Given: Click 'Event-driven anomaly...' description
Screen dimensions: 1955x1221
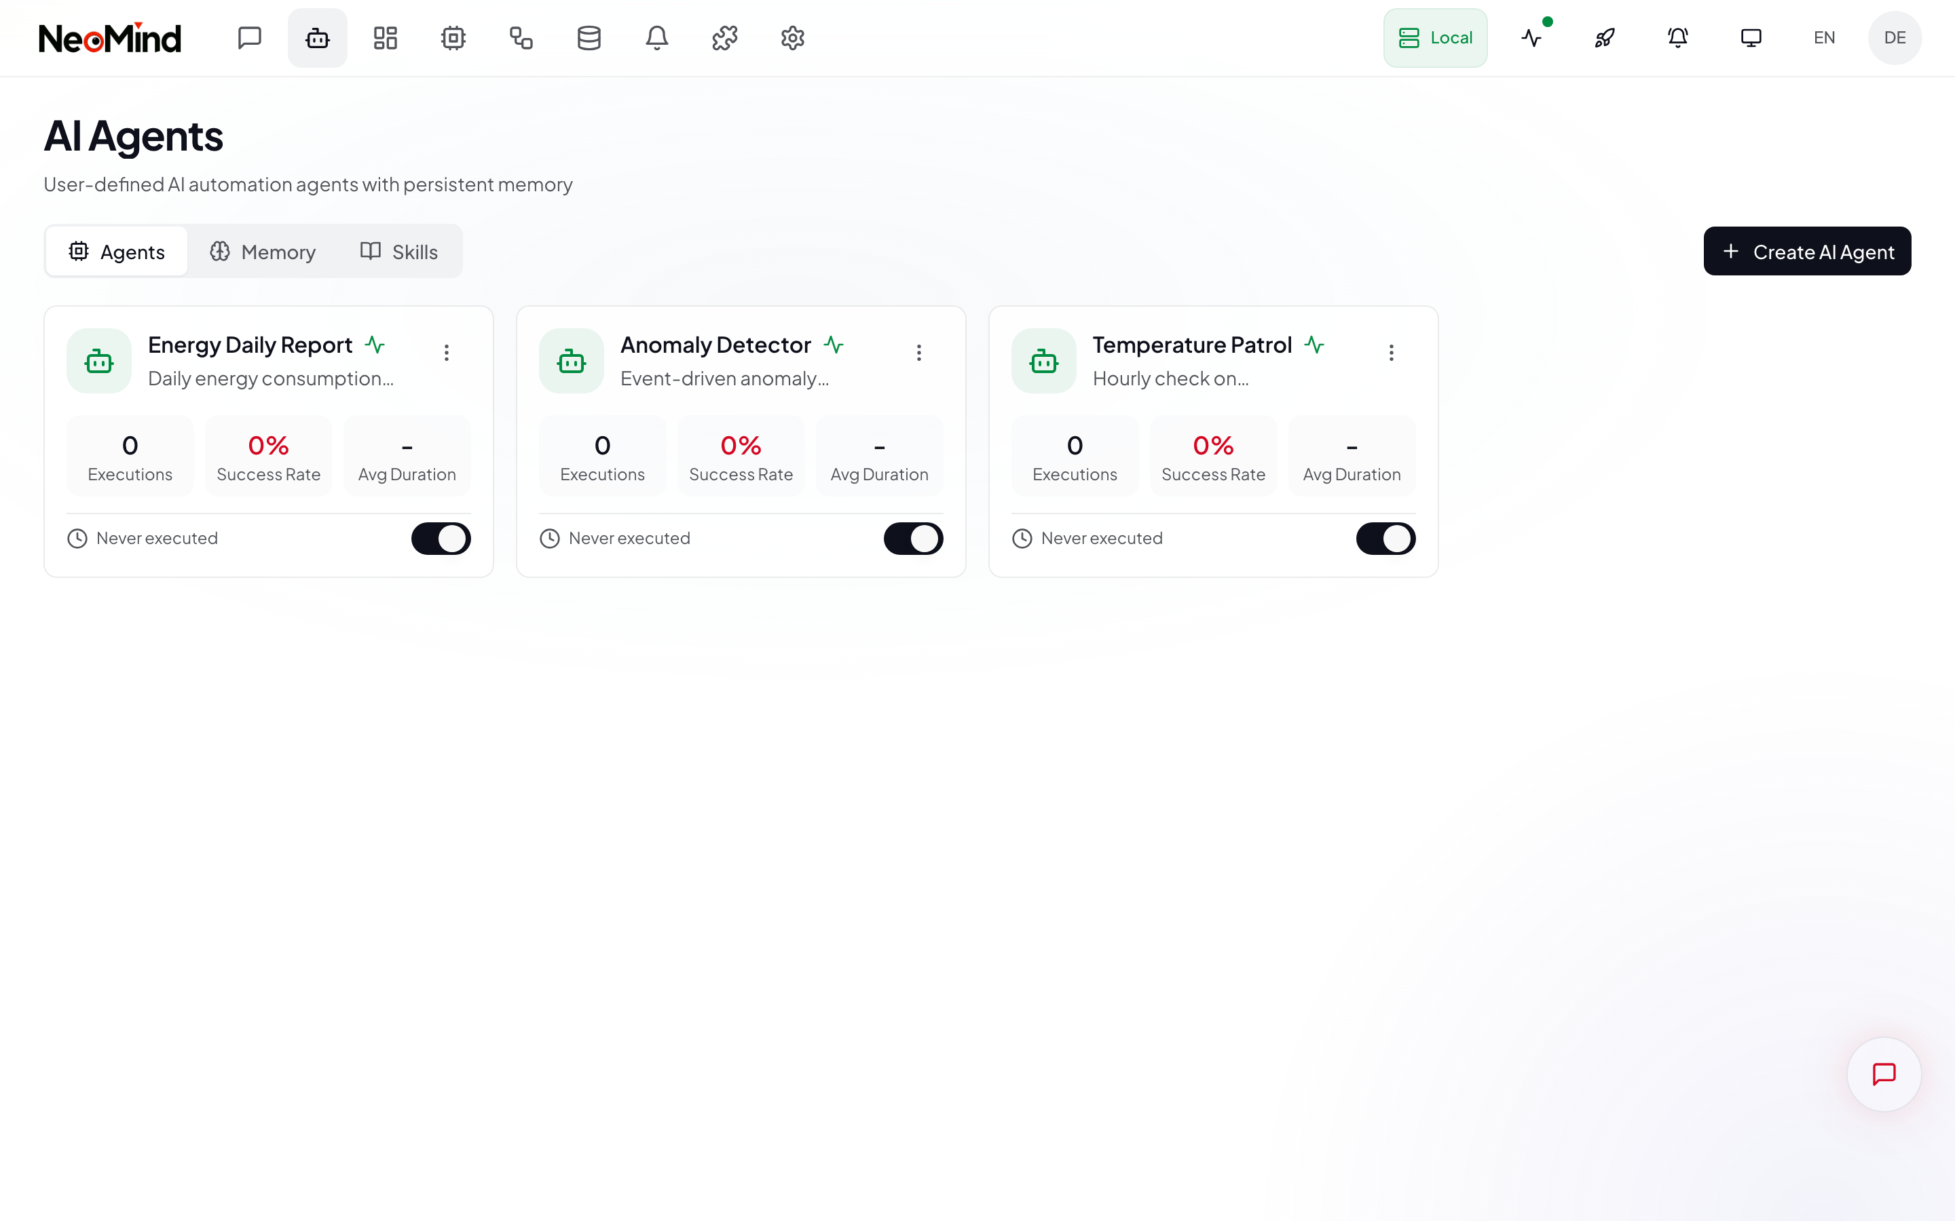Looking at the screenshot, I should pos(725,379).
